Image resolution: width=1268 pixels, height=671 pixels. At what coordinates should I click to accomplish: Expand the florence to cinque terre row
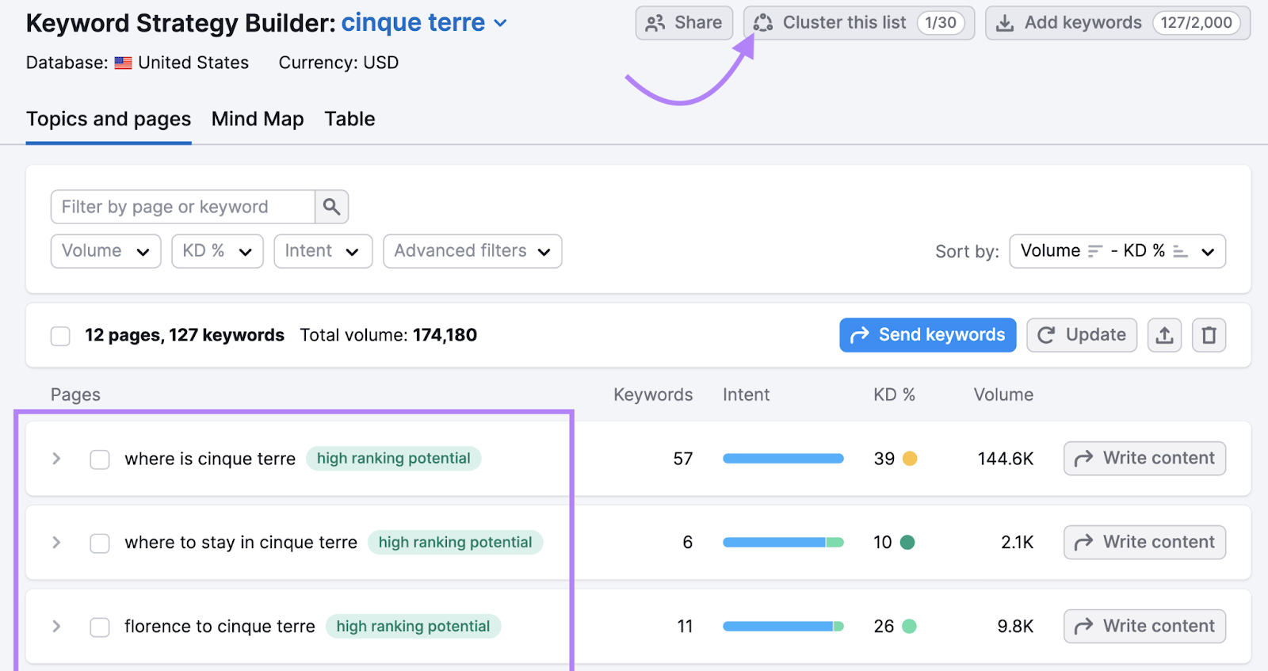[56, 627]
